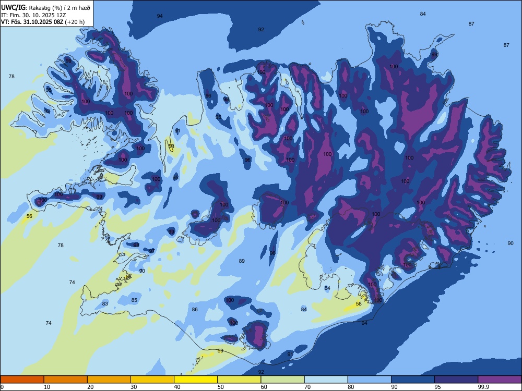This screenshot has height=391, width=522.
Task: Click the legend tick label '50'
Action: point(221,387)
